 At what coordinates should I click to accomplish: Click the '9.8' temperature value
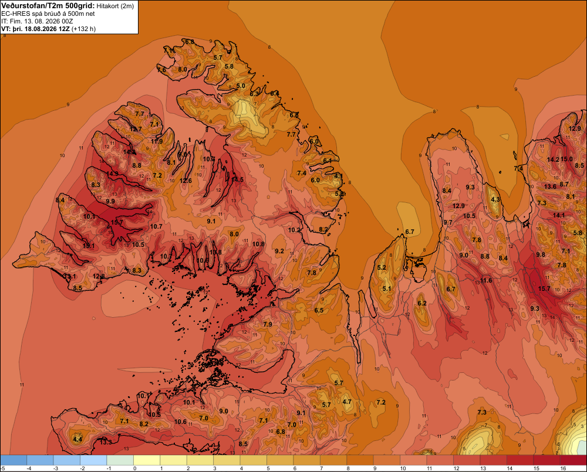click(541, 254)
